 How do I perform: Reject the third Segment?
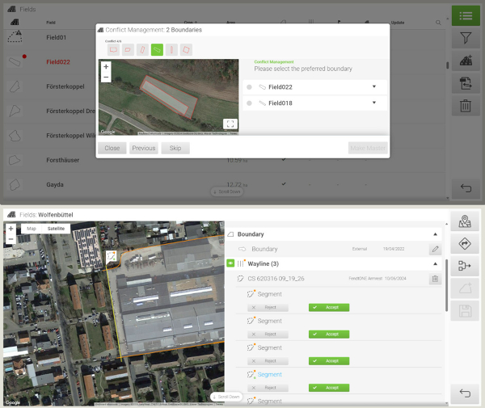[x=268, y=361]
